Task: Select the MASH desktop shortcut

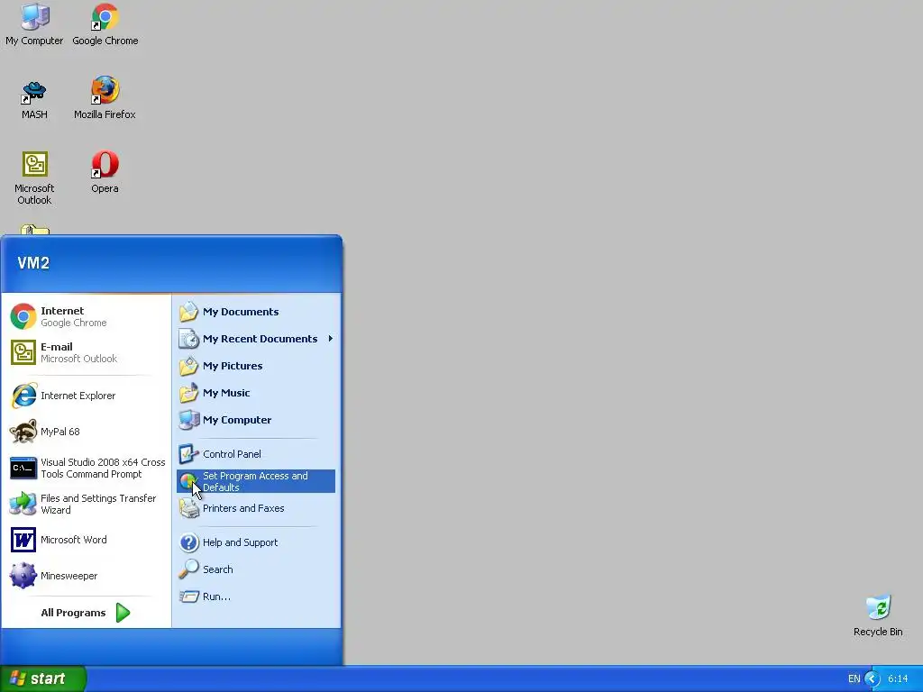Action: coord(34,99)
